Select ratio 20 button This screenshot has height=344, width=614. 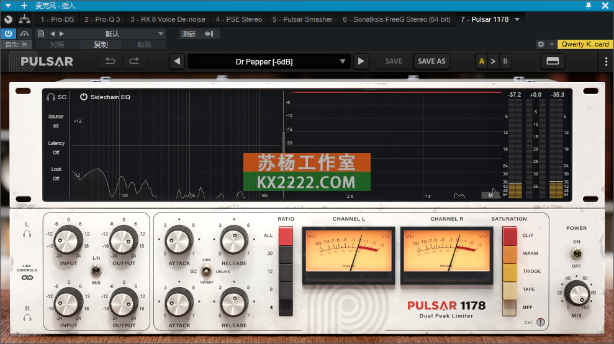(x=286, y=254)
